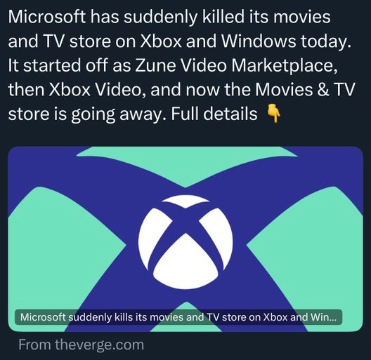Click "Movies & TV" in the post text
Screen dimensions: 371x360
point(305,89)
